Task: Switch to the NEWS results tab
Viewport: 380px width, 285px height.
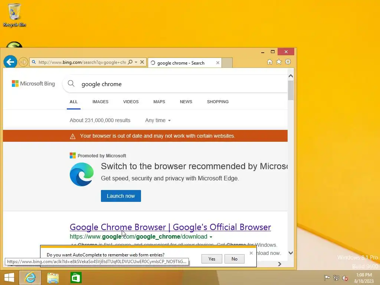Action: coord(186,102)
